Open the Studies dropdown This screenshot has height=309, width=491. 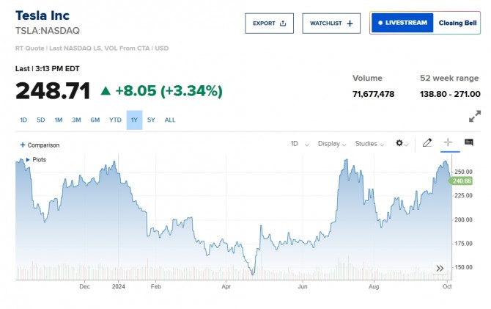(370, 144)
